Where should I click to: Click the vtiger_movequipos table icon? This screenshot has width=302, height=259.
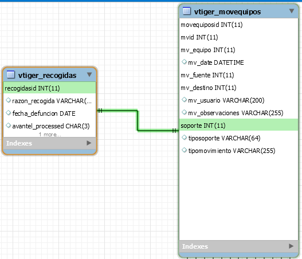click(x=186, y=11)
